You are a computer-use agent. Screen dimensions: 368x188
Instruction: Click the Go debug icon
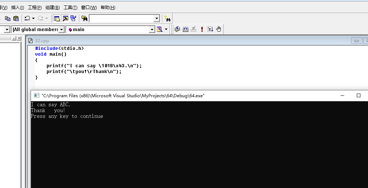pos(210,29)
